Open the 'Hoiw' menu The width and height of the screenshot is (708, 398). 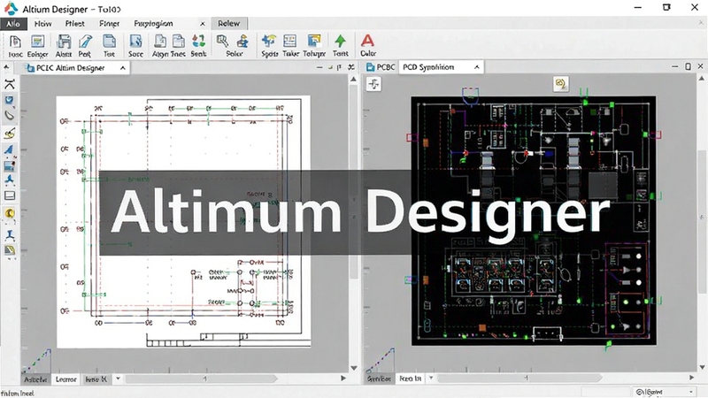pyautogui.click(x=42, y=24)
